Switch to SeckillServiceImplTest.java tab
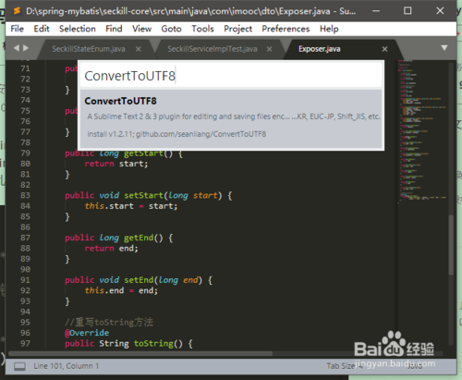This screenshot has width=462, height=380. pyautogui.click(x=213, y=49)
